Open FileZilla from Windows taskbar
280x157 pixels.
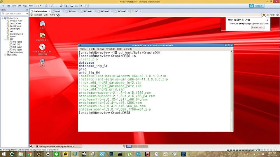pos(147,154)
